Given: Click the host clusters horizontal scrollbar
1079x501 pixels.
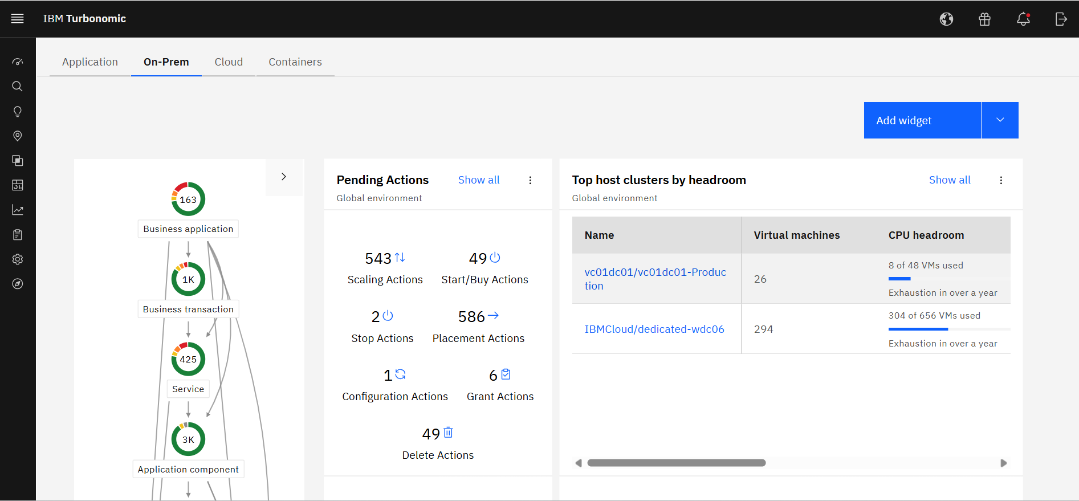Looking at the screenshot, I should pyautogui.click(x=676, y=463).
